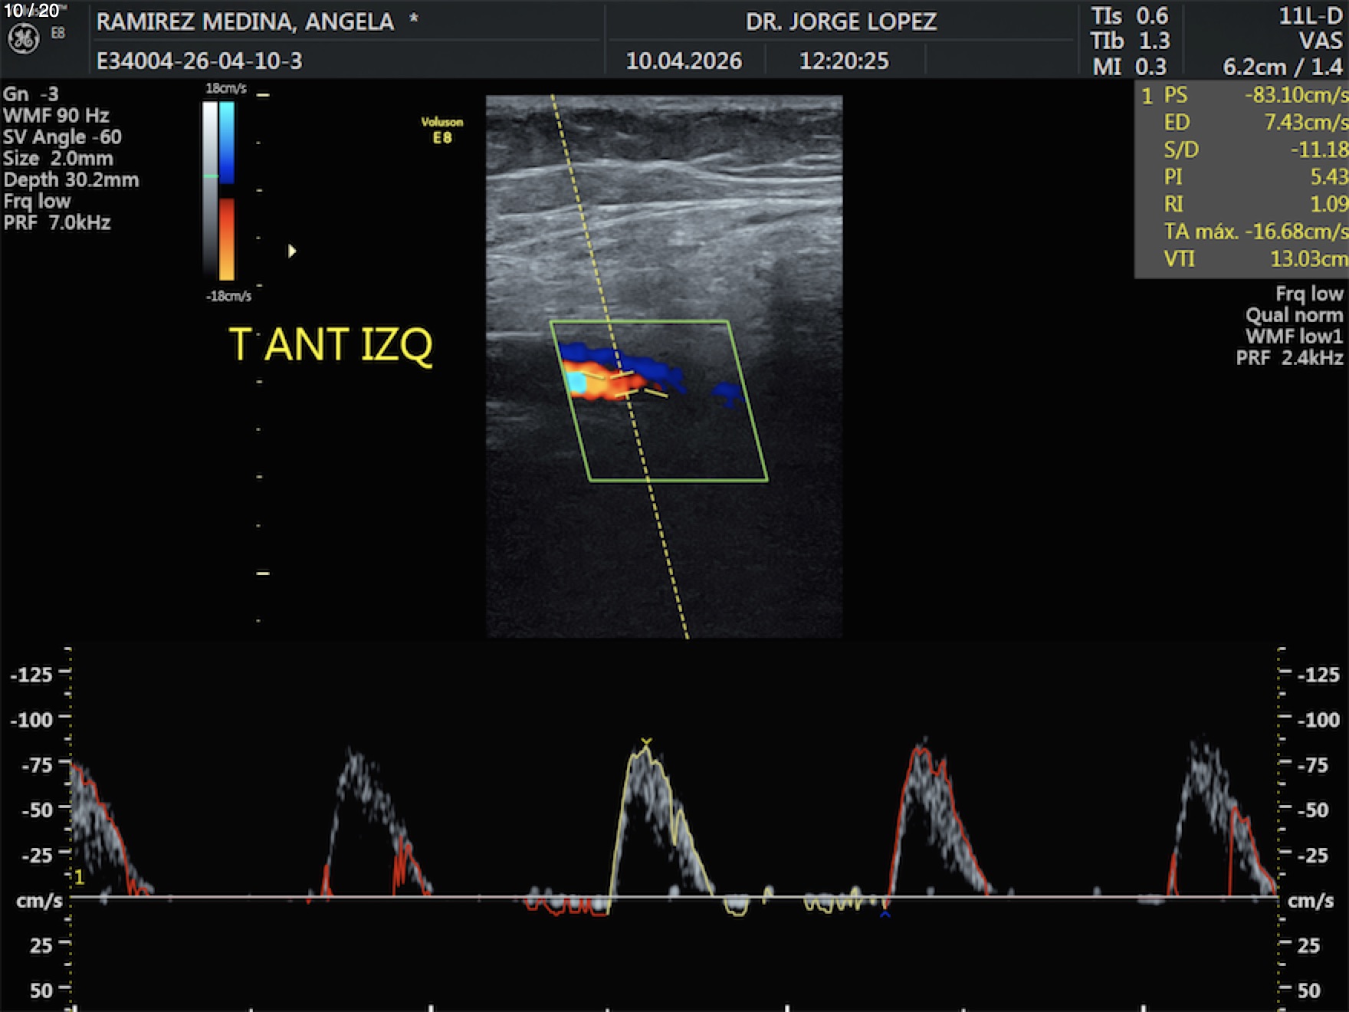Click the 10 / 20 image counter
The width and height of the screenshot is (1349, 1012).
pos(32,11)
